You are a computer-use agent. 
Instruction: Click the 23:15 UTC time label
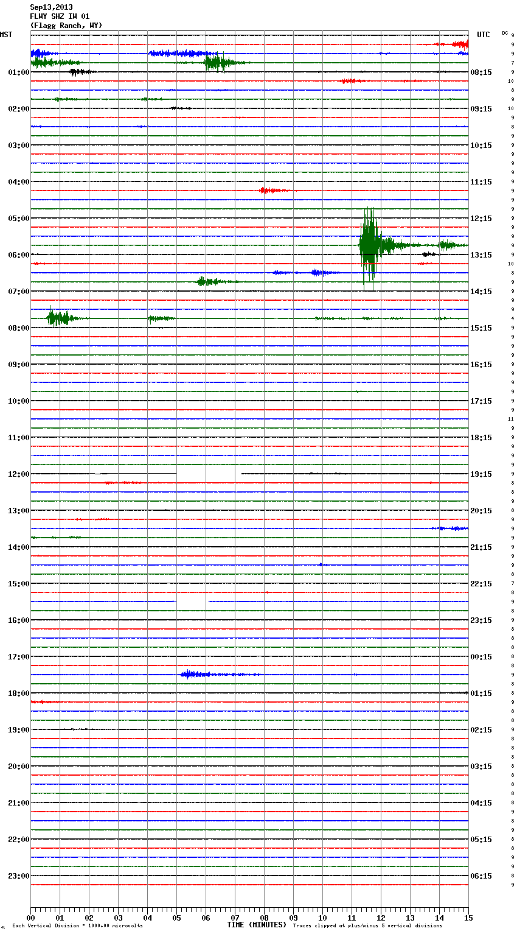pyautogui.click(x=481, y=620)
